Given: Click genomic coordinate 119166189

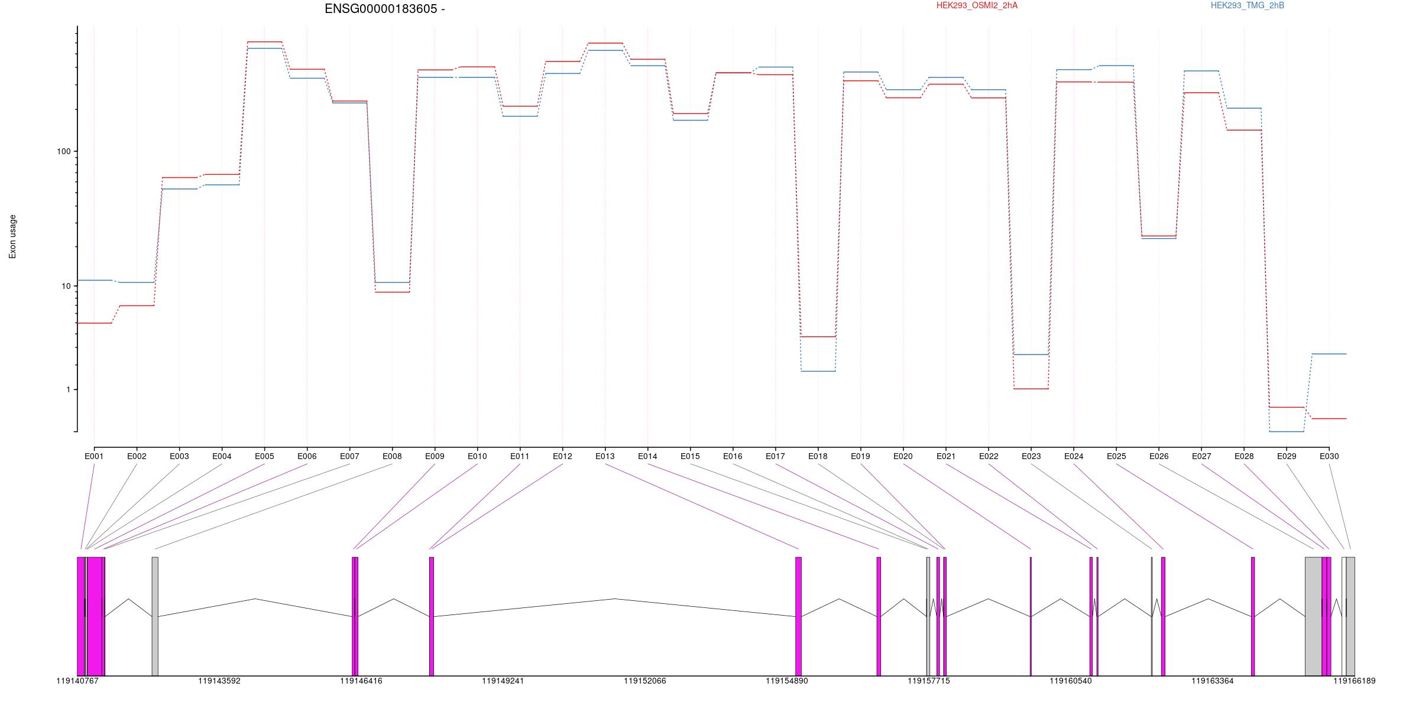Looking at the screenshot, I should 1355,681.
